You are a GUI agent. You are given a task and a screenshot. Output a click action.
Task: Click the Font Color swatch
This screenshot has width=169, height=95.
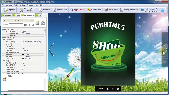tap(23, 59)
